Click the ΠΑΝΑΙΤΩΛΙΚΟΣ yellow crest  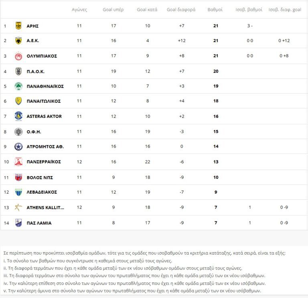[x=18, y=101]
